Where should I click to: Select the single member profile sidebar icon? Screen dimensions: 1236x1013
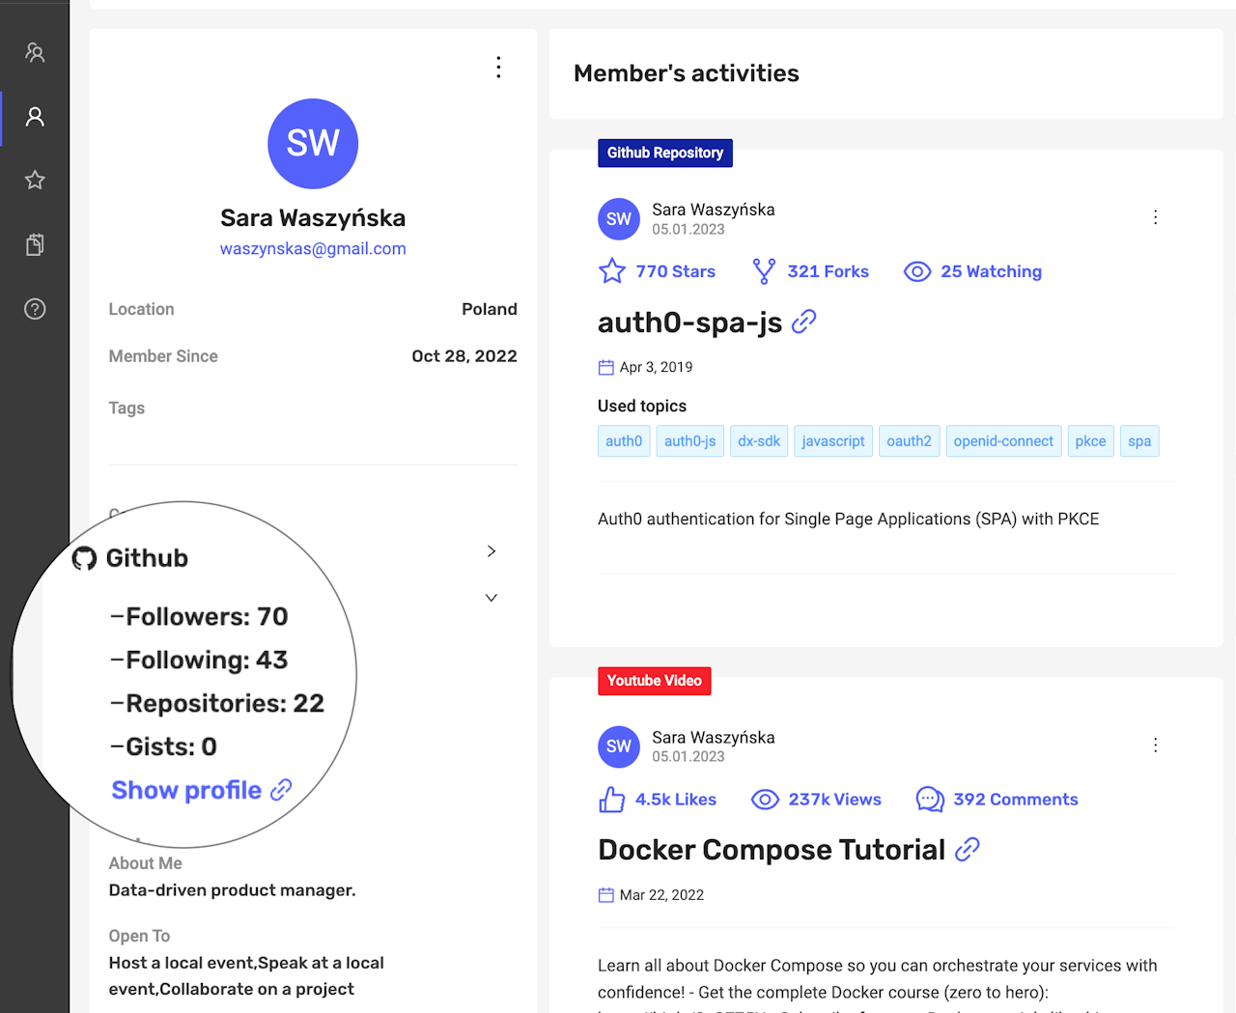pos(35,117)
